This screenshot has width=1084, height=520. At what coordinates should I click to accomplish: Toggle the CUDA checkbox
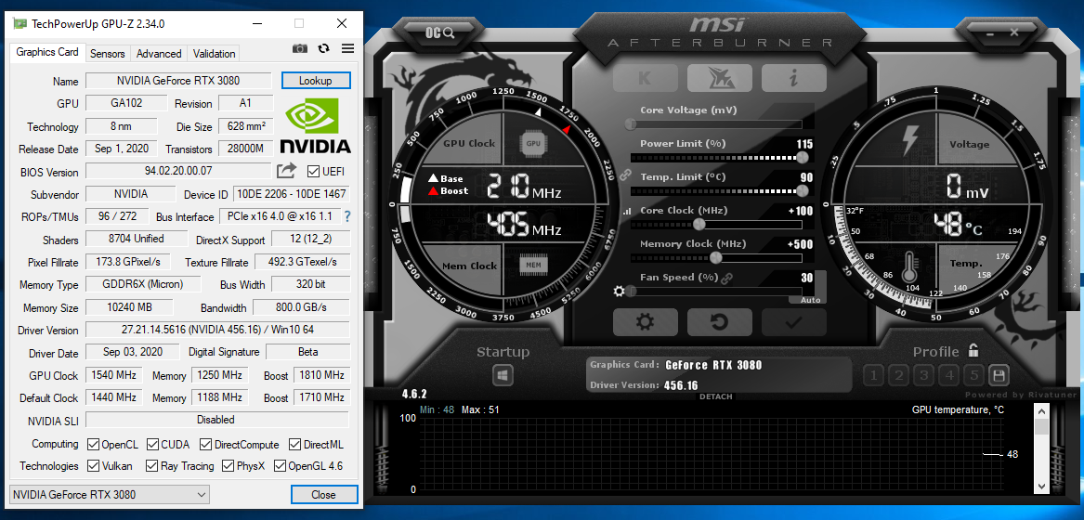(x=152, y=444)
